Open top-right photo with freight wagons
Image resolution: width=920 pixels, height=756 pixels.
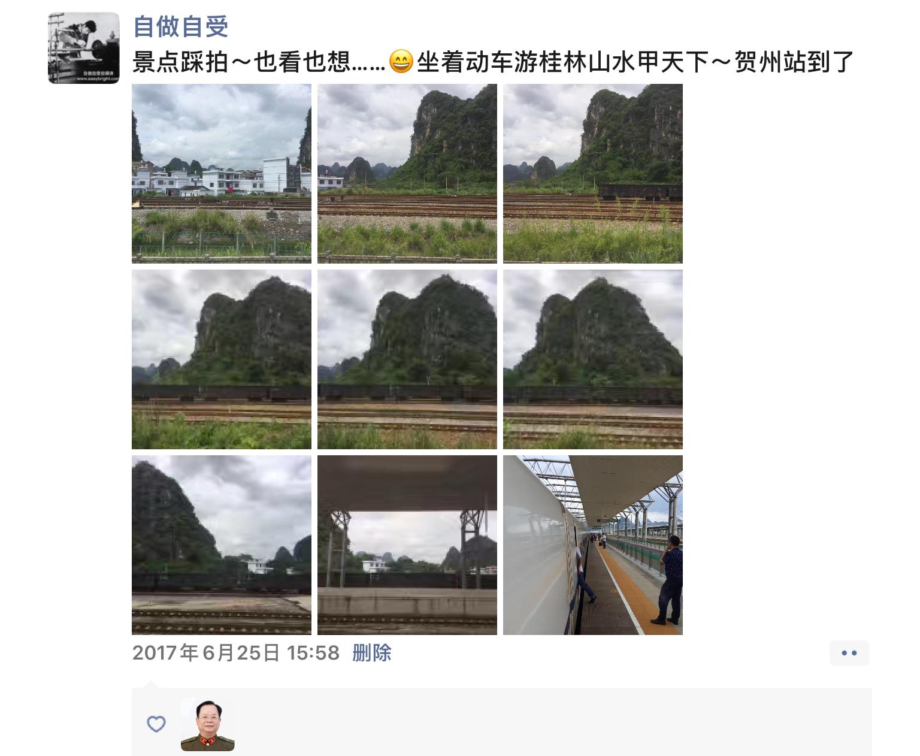[593, 174]
